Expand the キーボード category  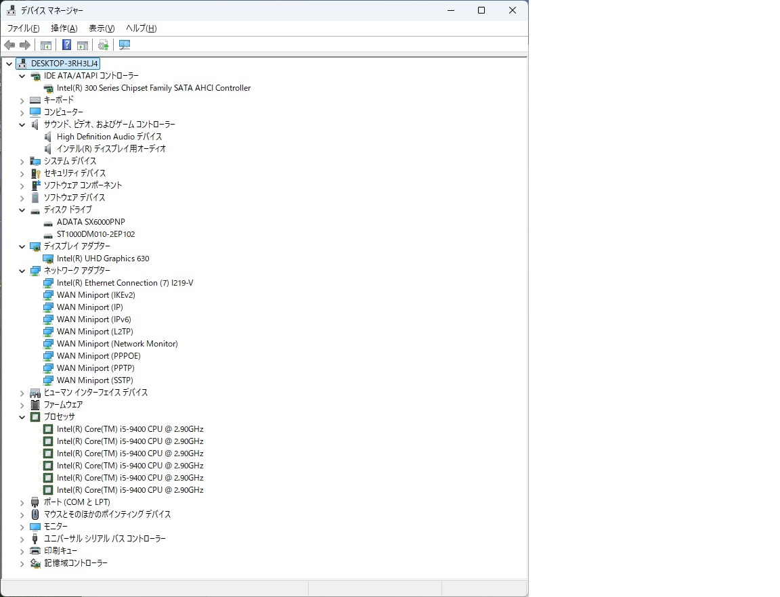point(22,100)
